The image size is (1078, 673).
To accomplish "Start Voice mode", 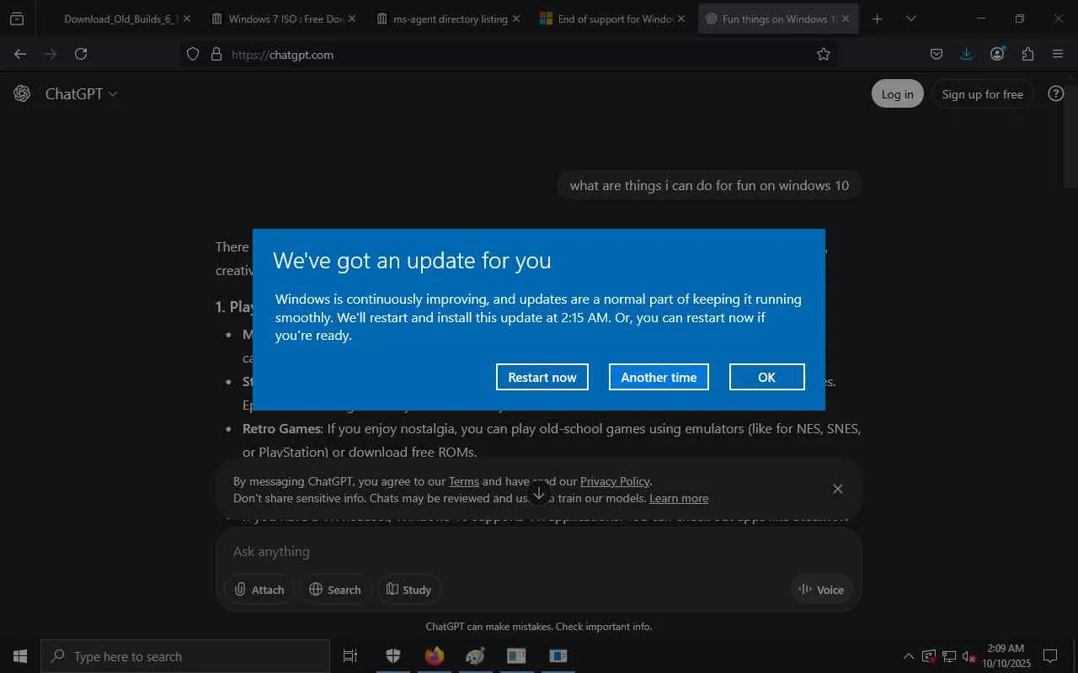I will [x=821, y=590].
